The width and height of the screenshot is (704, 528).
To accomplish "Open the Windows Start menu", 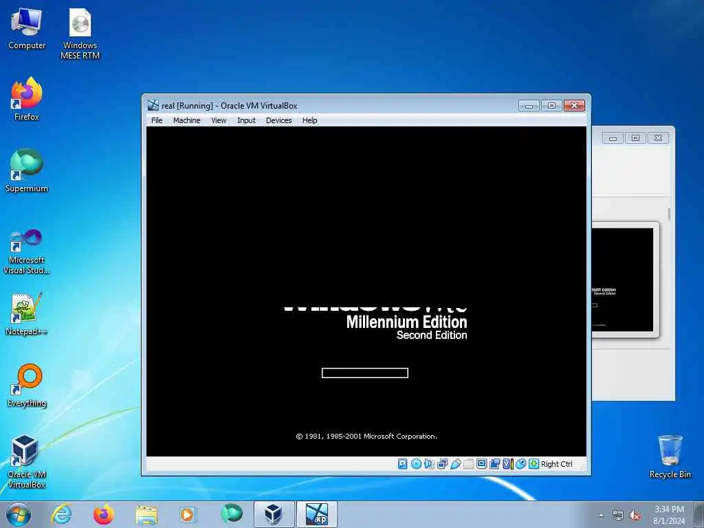I will click(x=19, y=514).
